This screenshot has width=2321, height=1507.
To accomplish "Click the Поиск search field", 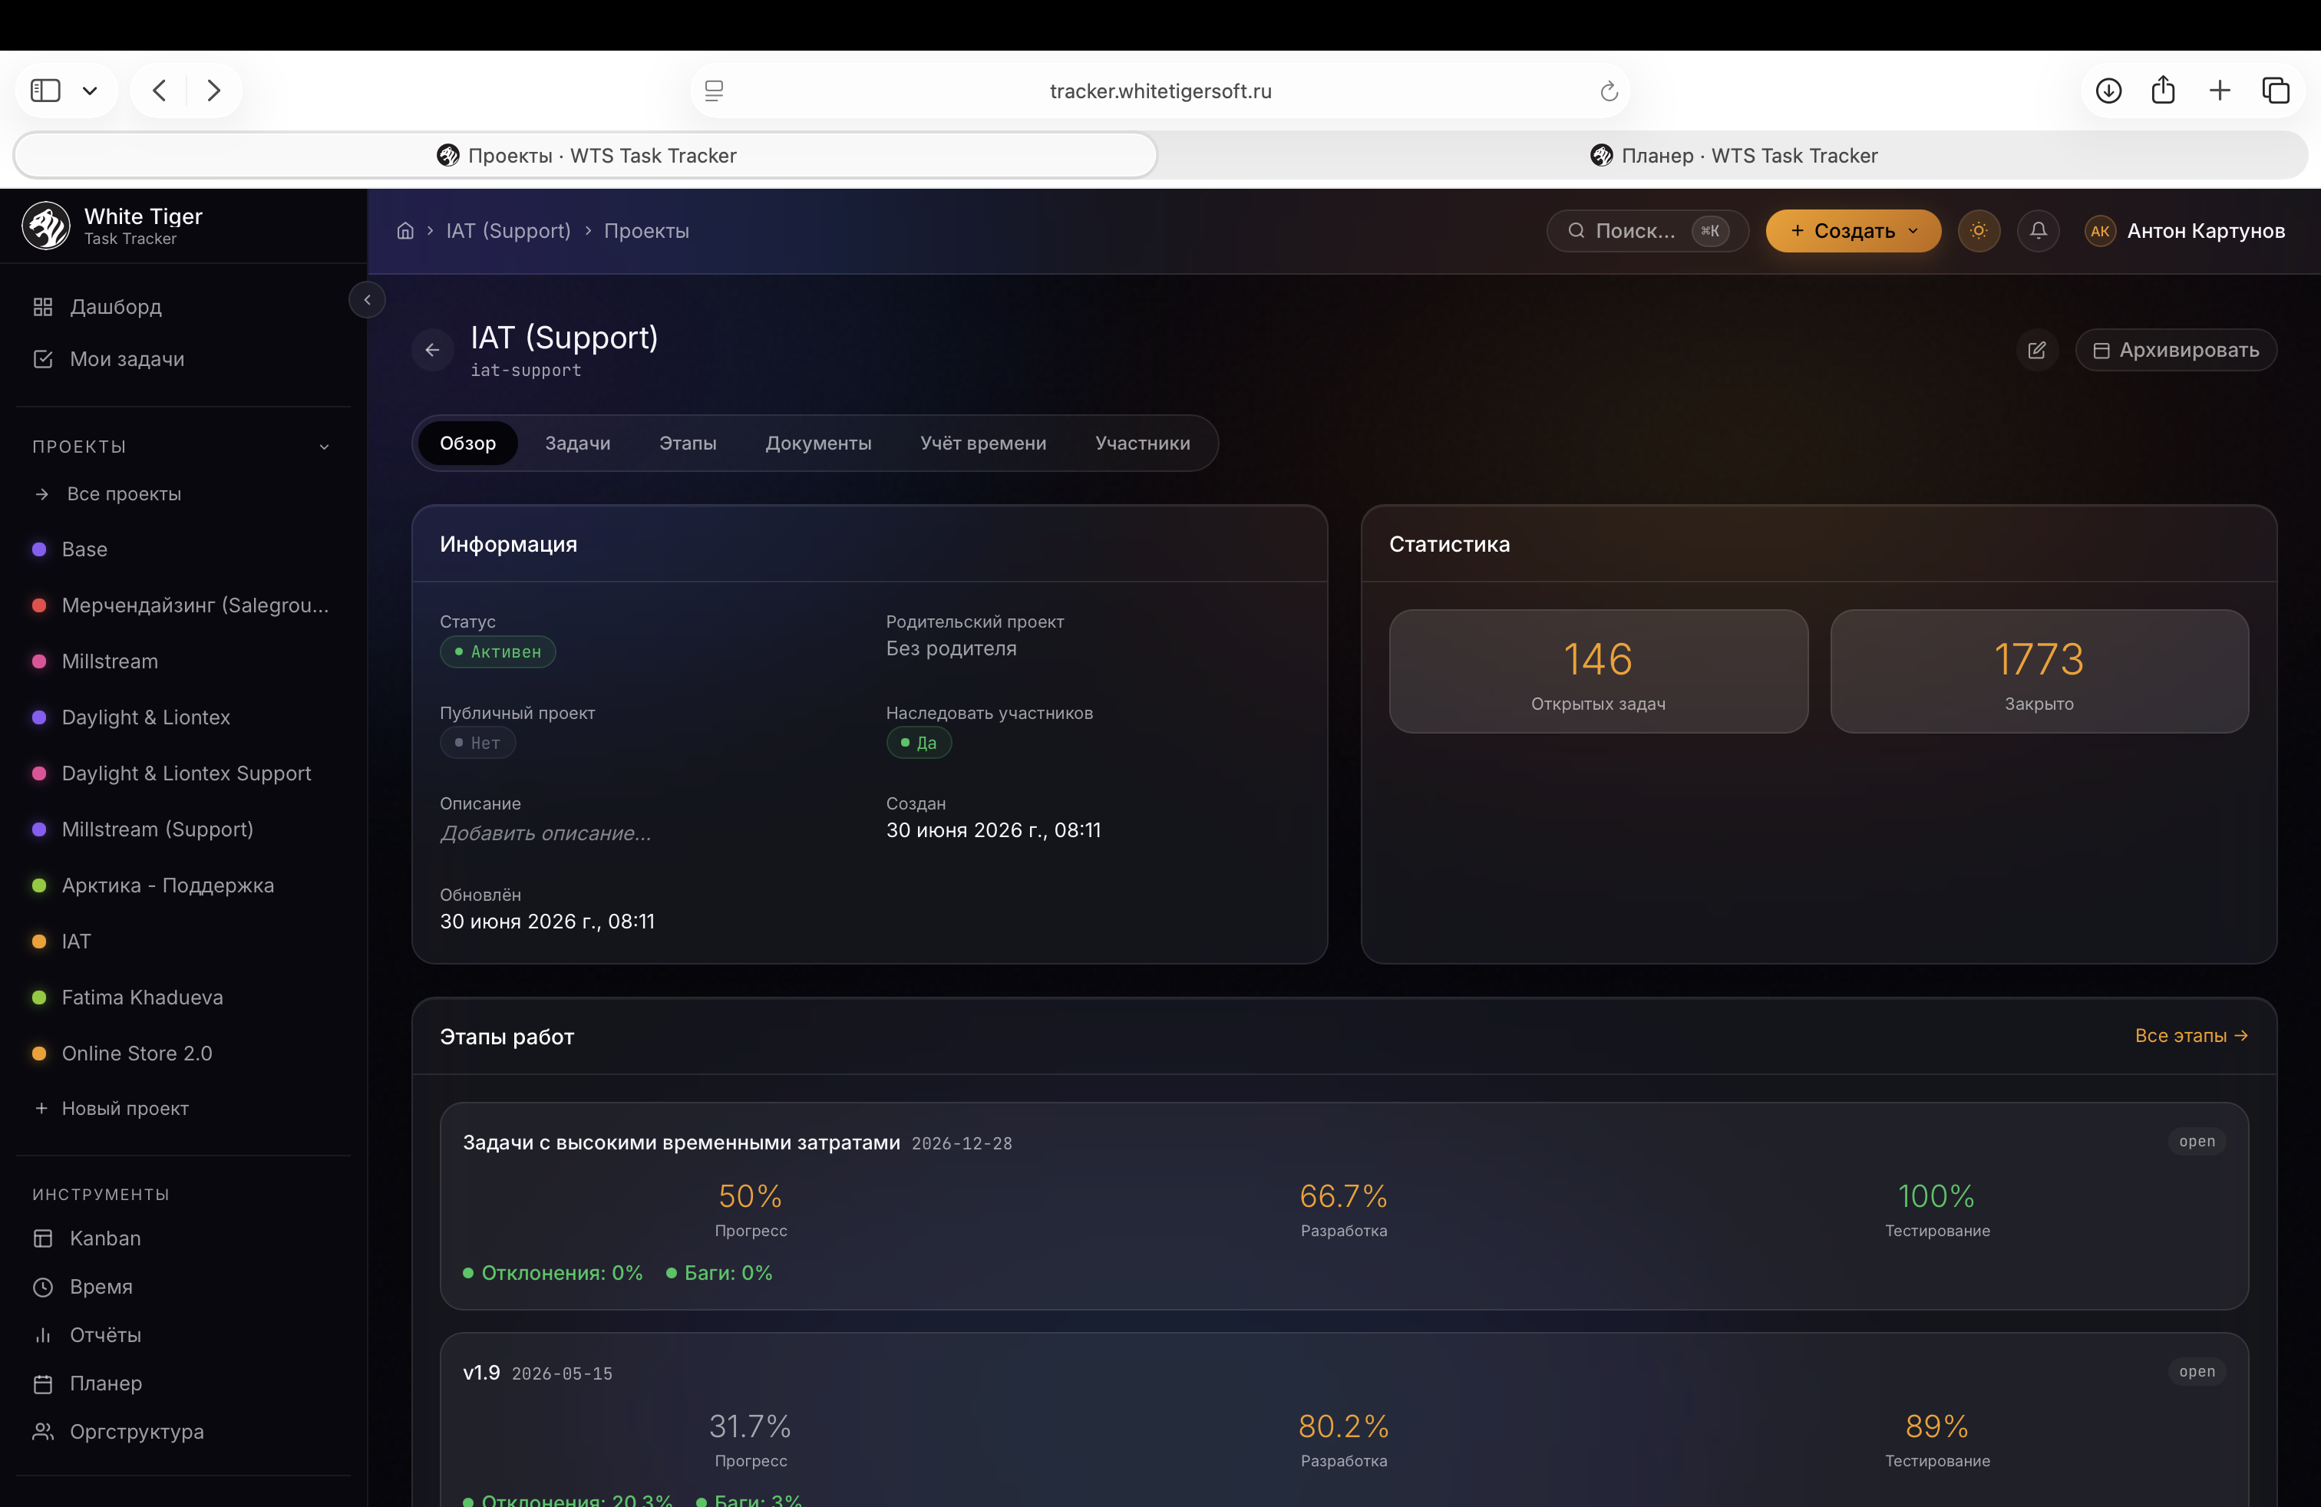I will pyautogui.click(x=1647, y=231).
